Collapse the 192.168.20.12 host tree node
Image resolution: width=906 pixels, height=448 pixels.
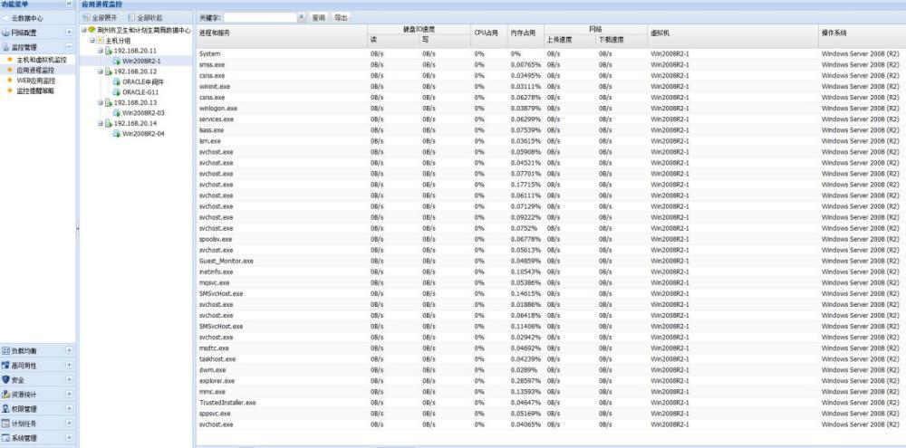[x=100, y=71]
